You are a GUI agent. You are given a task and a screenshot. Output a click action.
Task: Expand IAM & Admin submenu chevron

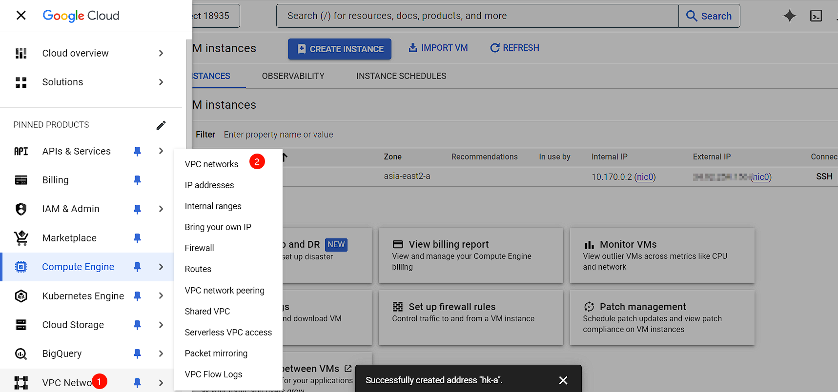[161, 209]
